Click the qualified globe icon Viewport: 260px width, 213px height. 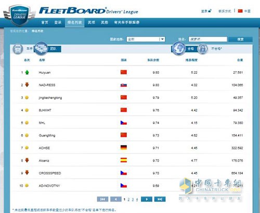(x=179, y=48)
